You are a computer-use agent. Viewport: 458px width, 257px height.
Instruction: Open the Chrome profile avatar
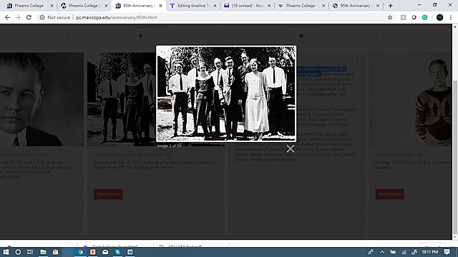439,17
